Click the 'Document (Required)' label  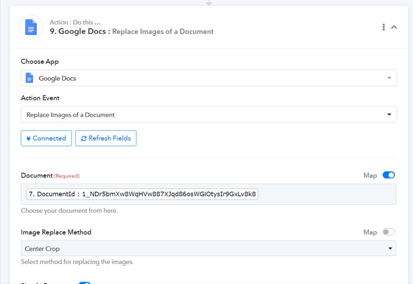(x=50, y=175)
